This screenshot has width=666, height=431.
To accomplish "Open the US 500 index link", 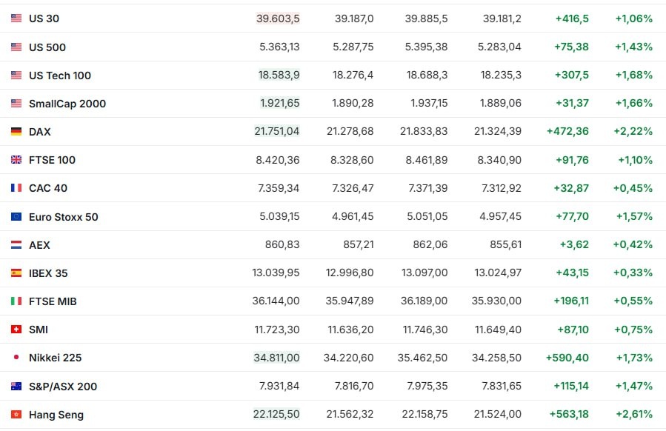I will point(47,47).
